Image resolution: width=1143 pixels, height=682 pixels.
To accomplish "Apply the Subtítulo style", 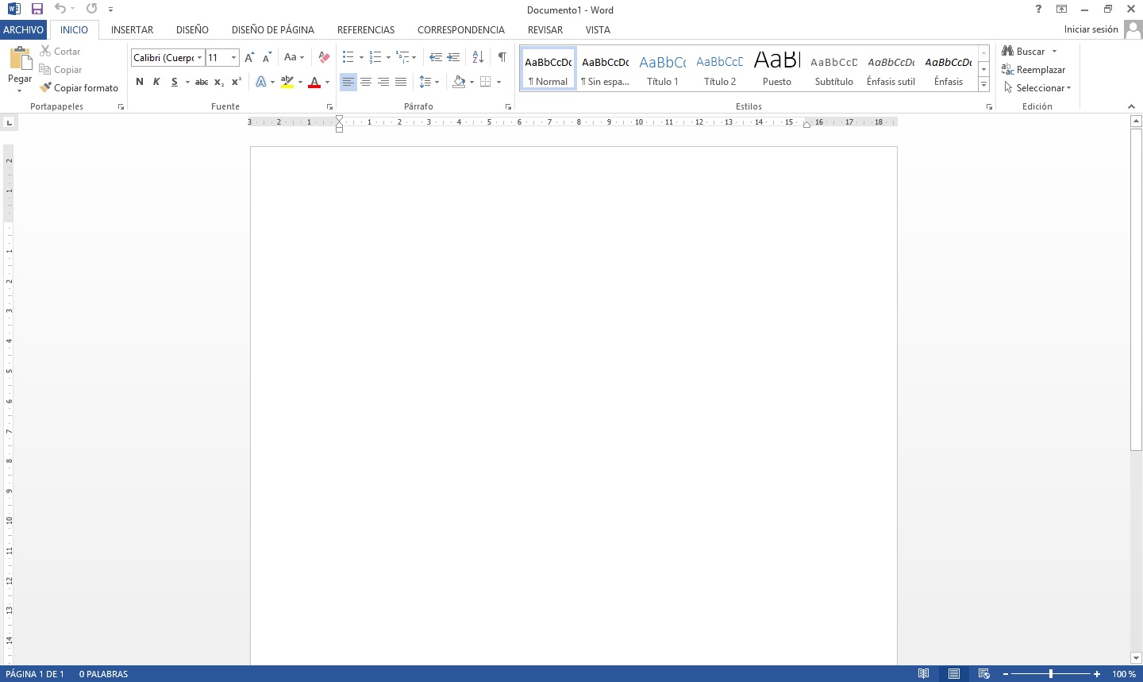I will point(834,68).
